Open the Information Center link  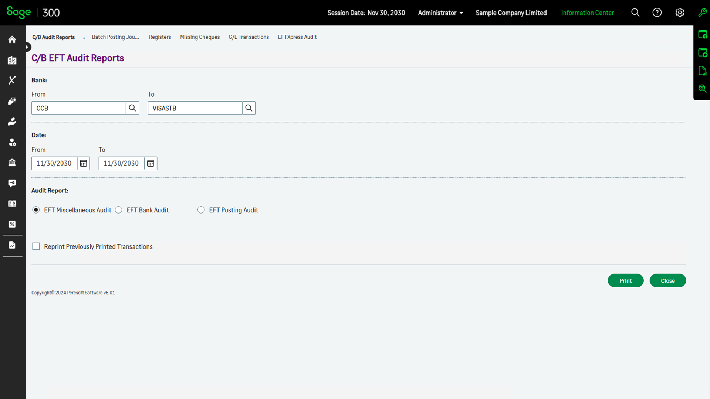pyautogui.click(x=587, y=13)
